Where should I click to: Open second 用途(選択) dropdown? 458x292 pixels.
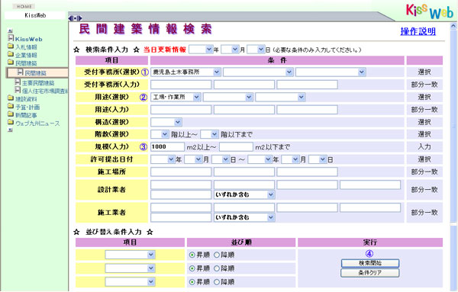click(227, 97)
